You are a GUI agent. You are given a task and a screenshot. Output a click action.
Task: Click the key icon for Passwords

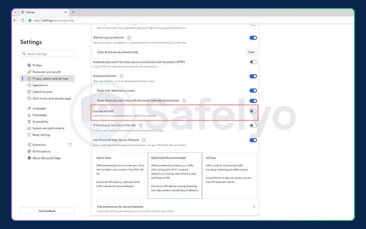pos(29,72)
